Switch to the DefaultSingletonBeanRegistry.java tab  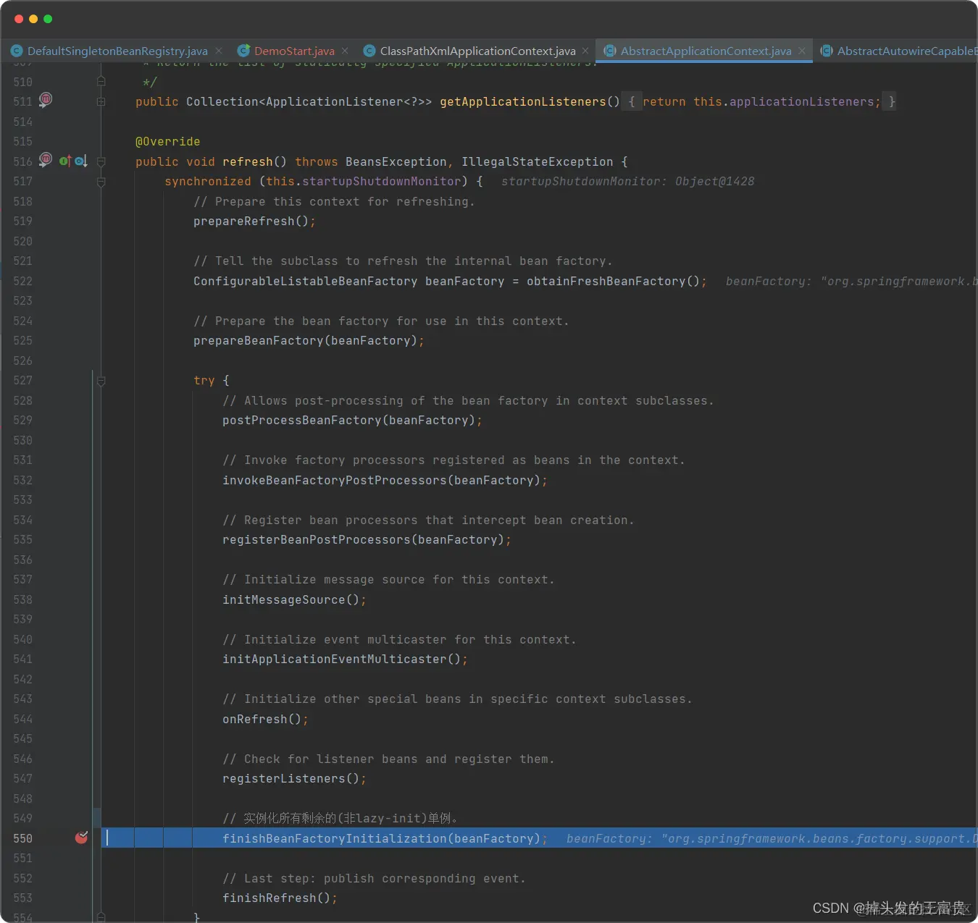point(117,51)
